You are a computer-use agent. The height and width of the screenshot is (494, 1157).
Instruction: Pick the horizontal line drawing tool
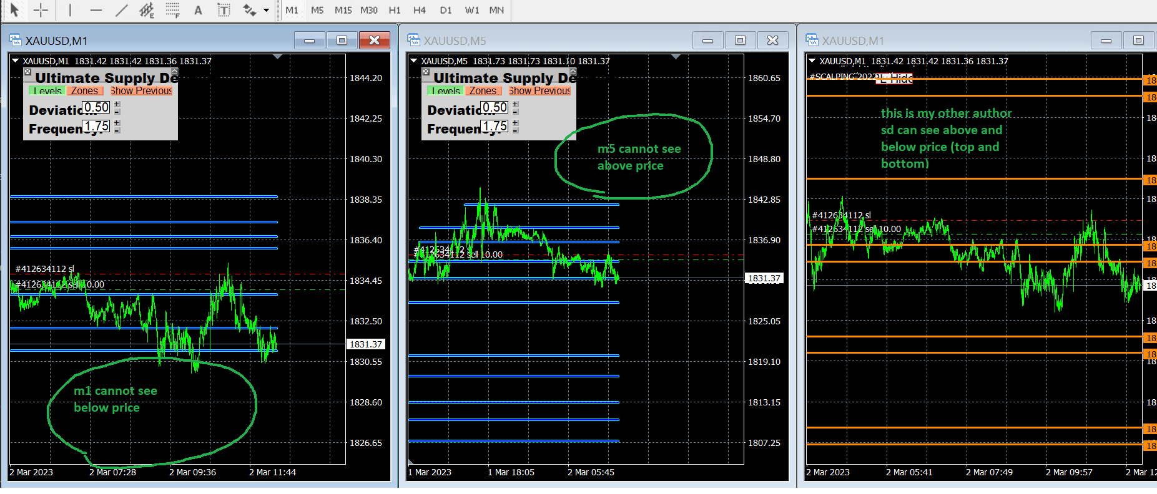(x=96, y=10)
